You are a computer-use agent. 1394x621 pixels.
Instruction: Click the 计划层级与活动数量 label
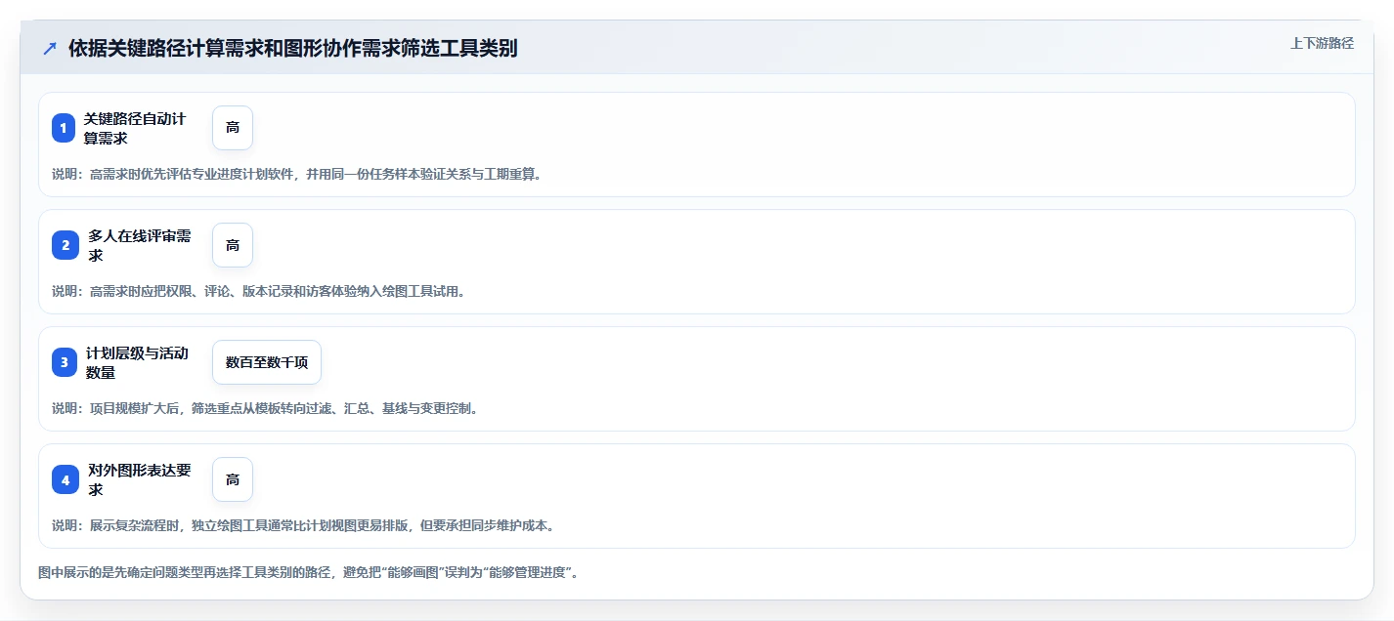pos(137,362)
